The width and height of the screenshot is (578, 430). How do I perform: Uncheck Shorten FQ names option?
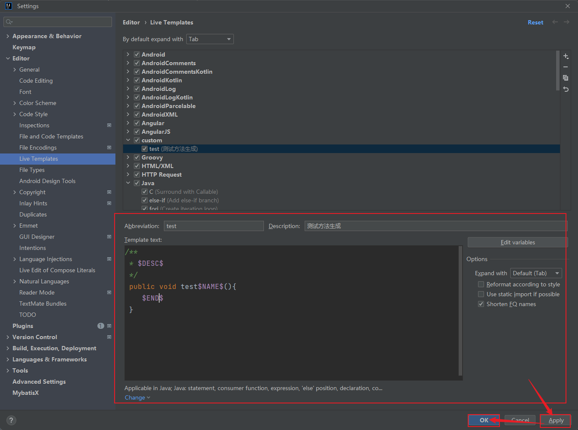[x=481, y=304]
